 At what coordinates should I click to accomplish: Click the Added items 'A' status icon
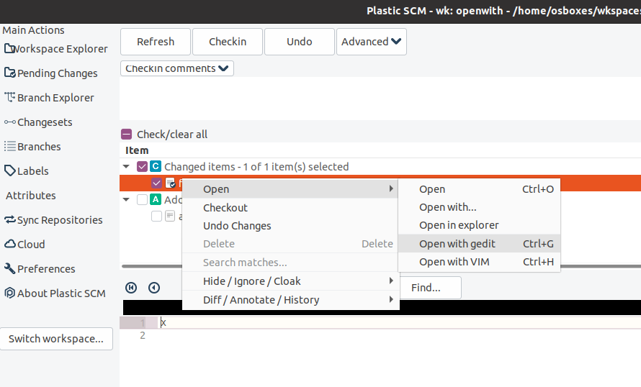(156, 199)
